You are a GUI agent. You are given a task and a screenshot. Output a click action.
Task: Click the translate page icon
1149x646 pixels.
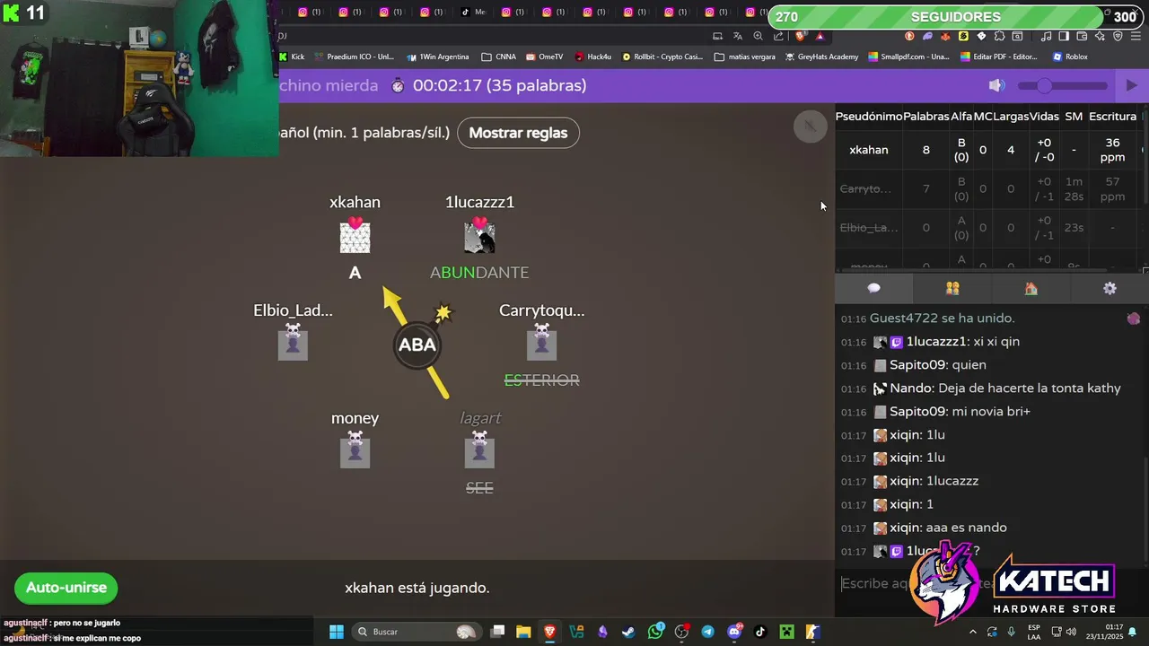click(x=738, y=36)
